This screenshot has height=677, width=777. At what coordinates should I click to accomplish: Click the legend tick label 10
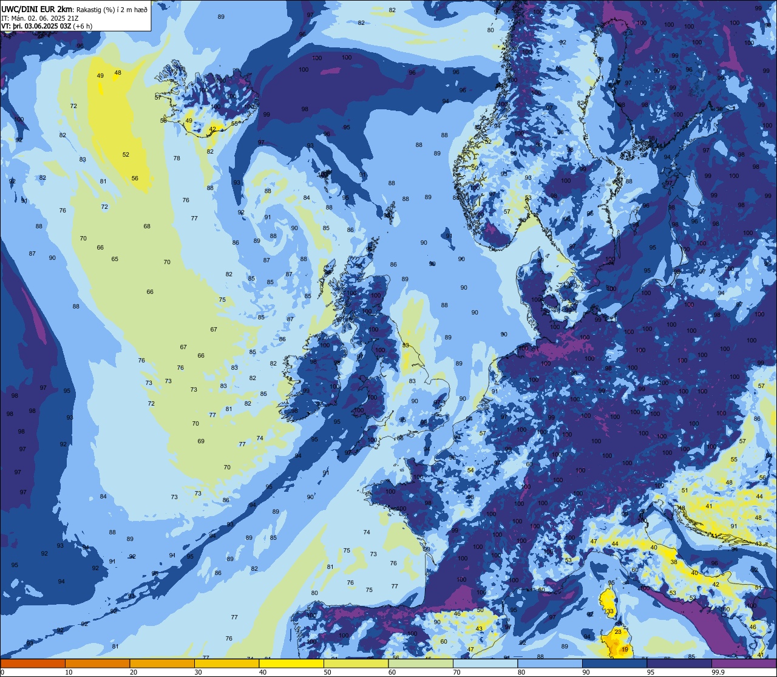69,672
